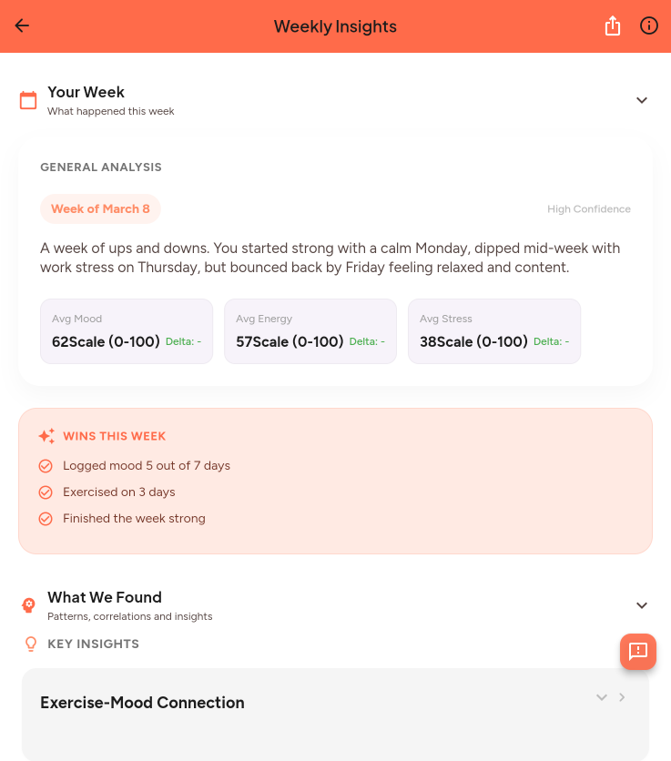
Task: Collapse the What We Found section
Action: pos(642,605)
